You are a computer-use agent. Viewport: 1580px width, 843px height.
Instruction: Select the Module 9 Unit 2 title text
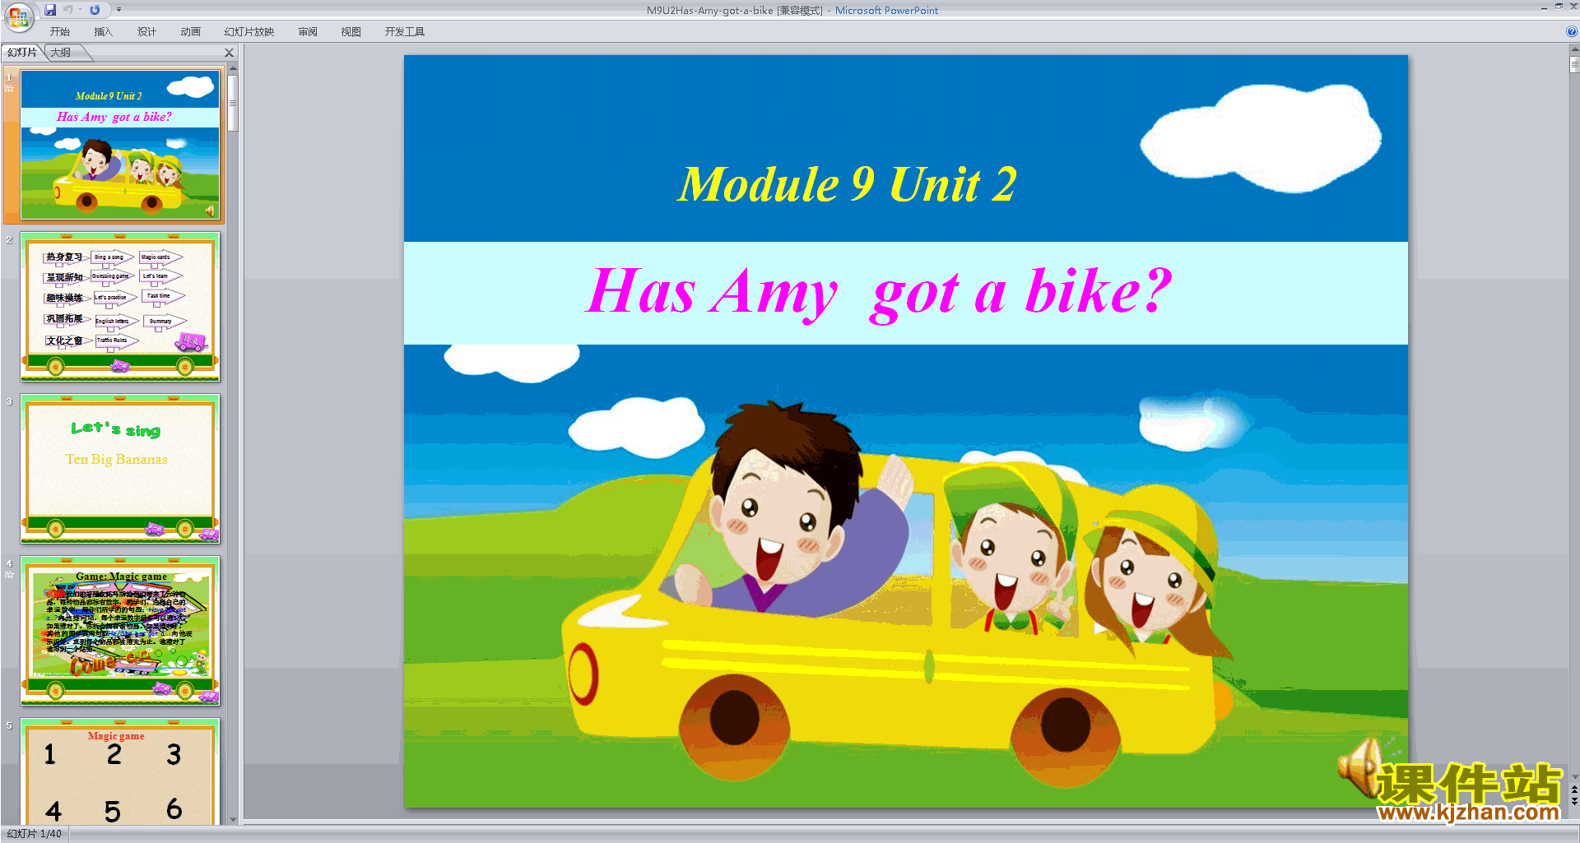click(x=847, y=184)
